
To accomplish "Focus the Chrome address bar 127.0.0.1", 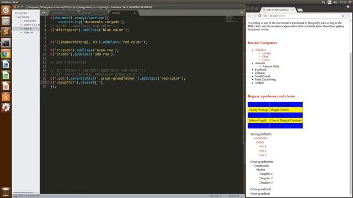I will point(303,16).
